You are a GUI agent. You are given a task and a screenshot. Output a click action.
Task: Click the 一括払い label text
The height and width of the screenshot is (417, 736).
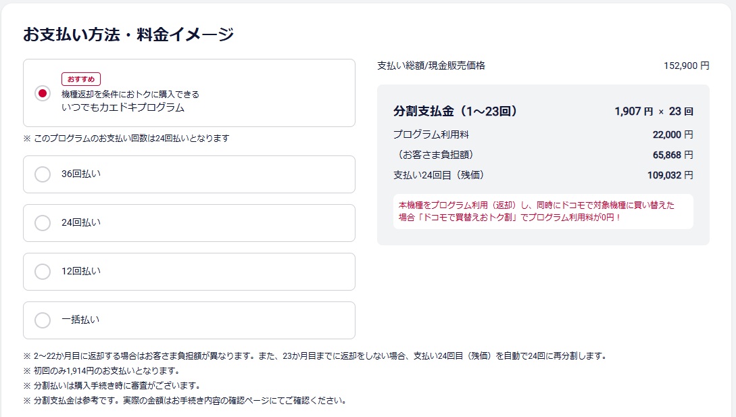(80, 320)
